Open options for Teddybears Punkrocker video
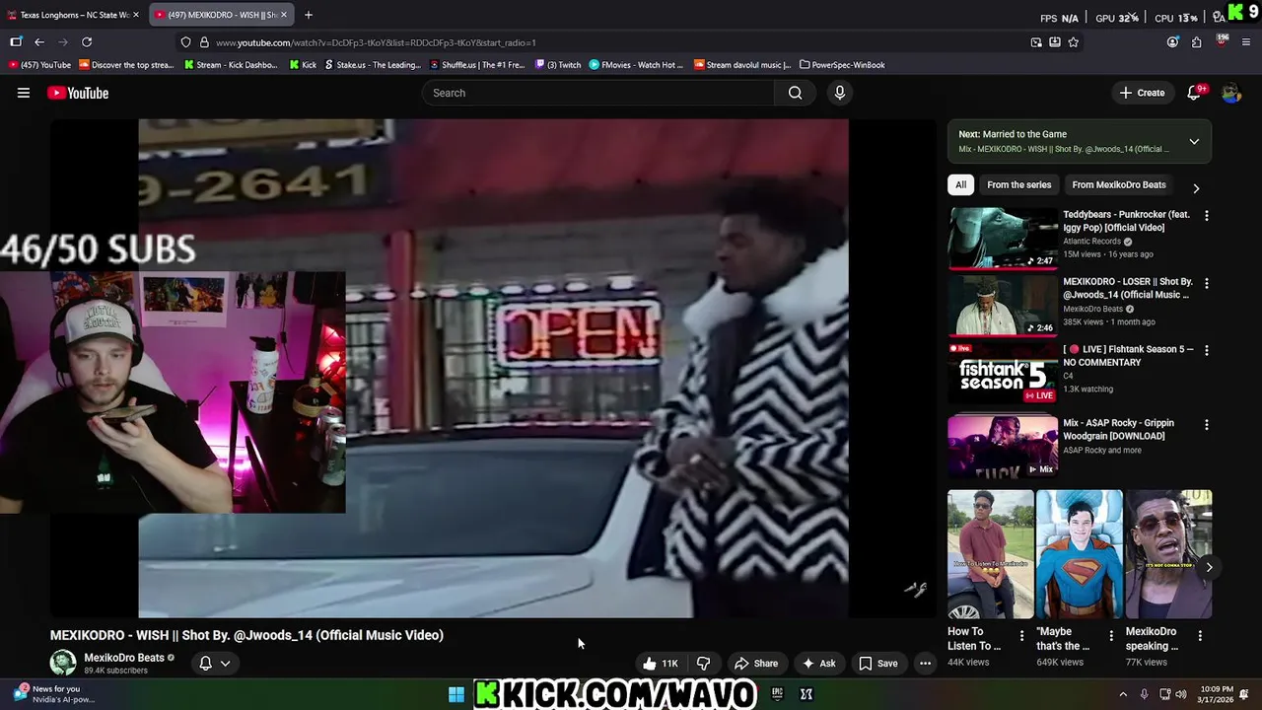 click(x=1206, y=215)
